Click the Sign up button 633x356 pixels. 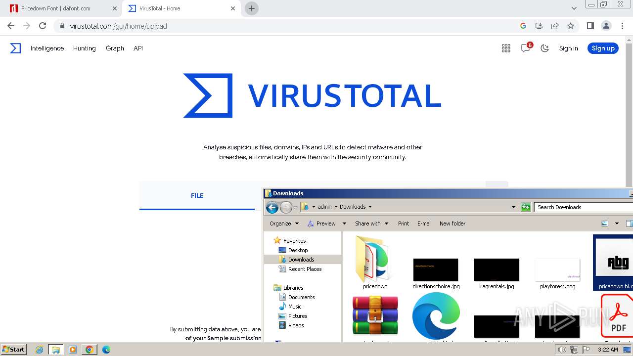pyautogui.click(x=603, y=48)
